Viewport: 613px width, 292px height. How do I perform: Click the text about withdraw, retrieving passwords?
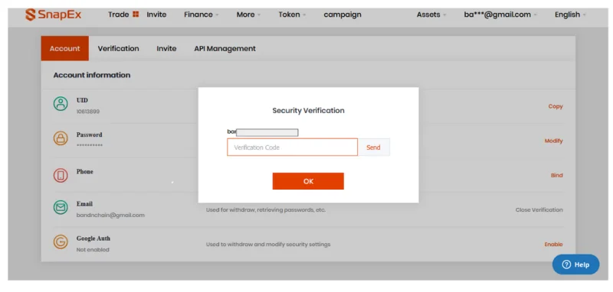tap(266, 209)
